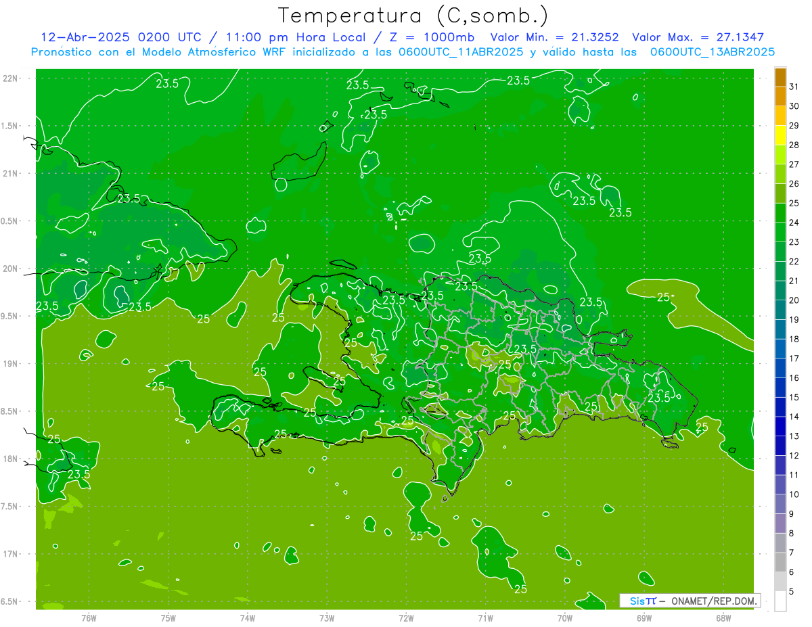Select the teal swatch between legend 19 and 20

pos(780,310)
